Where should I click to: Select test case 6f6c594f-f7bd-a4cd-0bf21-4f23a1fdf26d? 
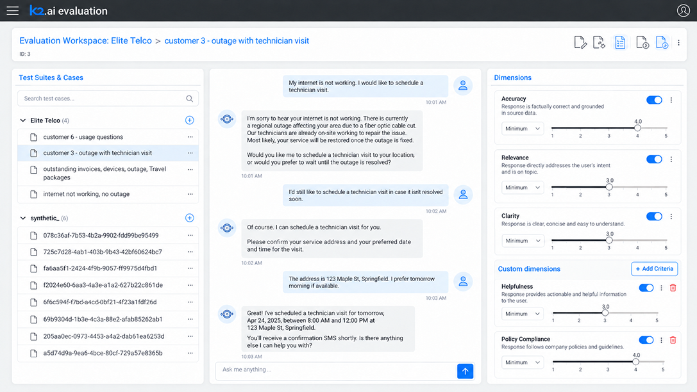(x=108, y=302)
